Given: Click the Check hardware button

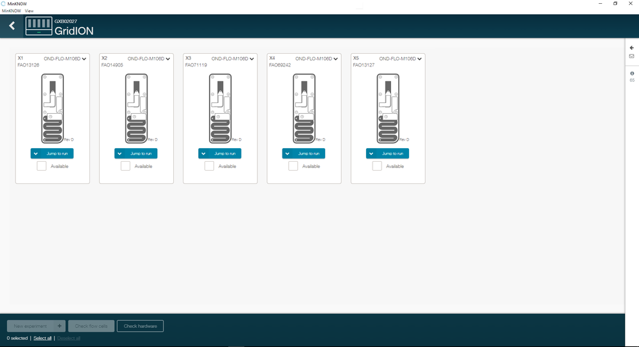Looking at the screenshot, I should point(140,326).
